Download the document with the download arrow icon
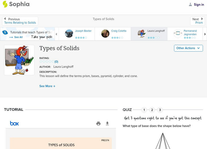 tap(107, 123)
